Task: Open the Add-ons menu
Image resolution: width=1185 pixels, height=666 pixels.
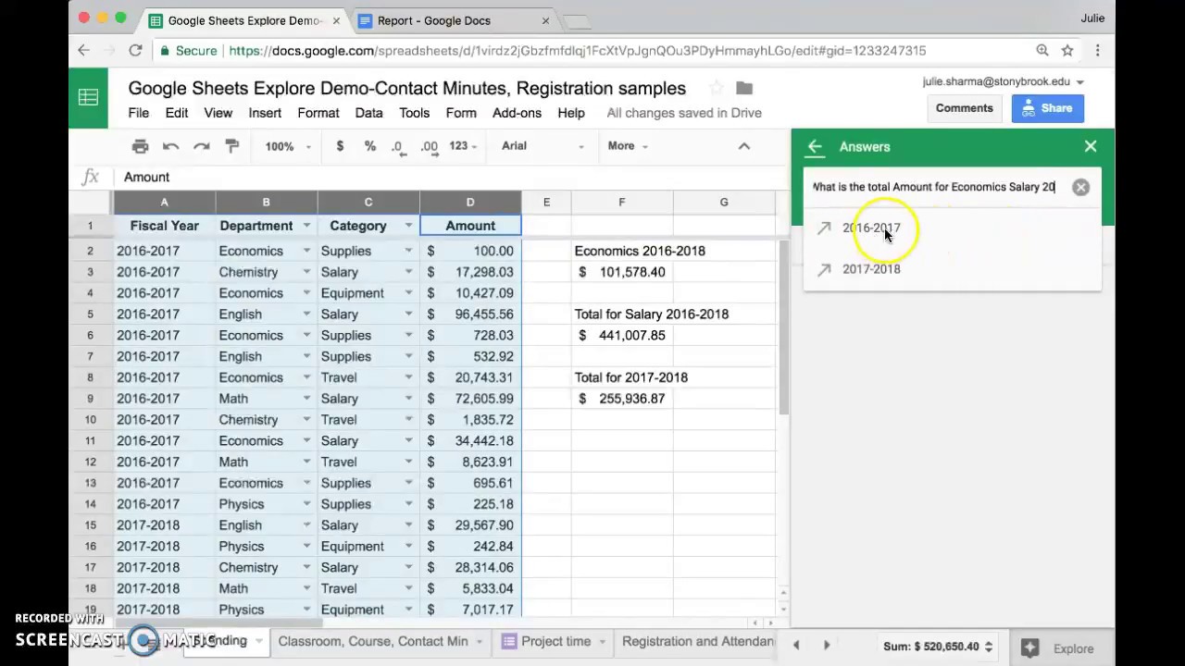Action: pos(517,113)
